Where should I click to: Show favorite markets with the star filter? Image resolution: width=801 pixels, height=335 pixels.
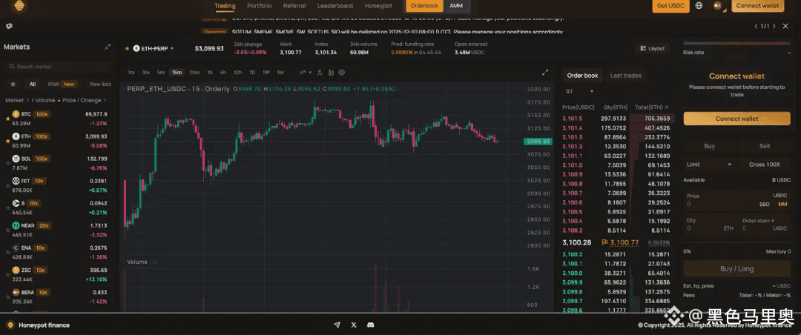(x=13, y=84)
